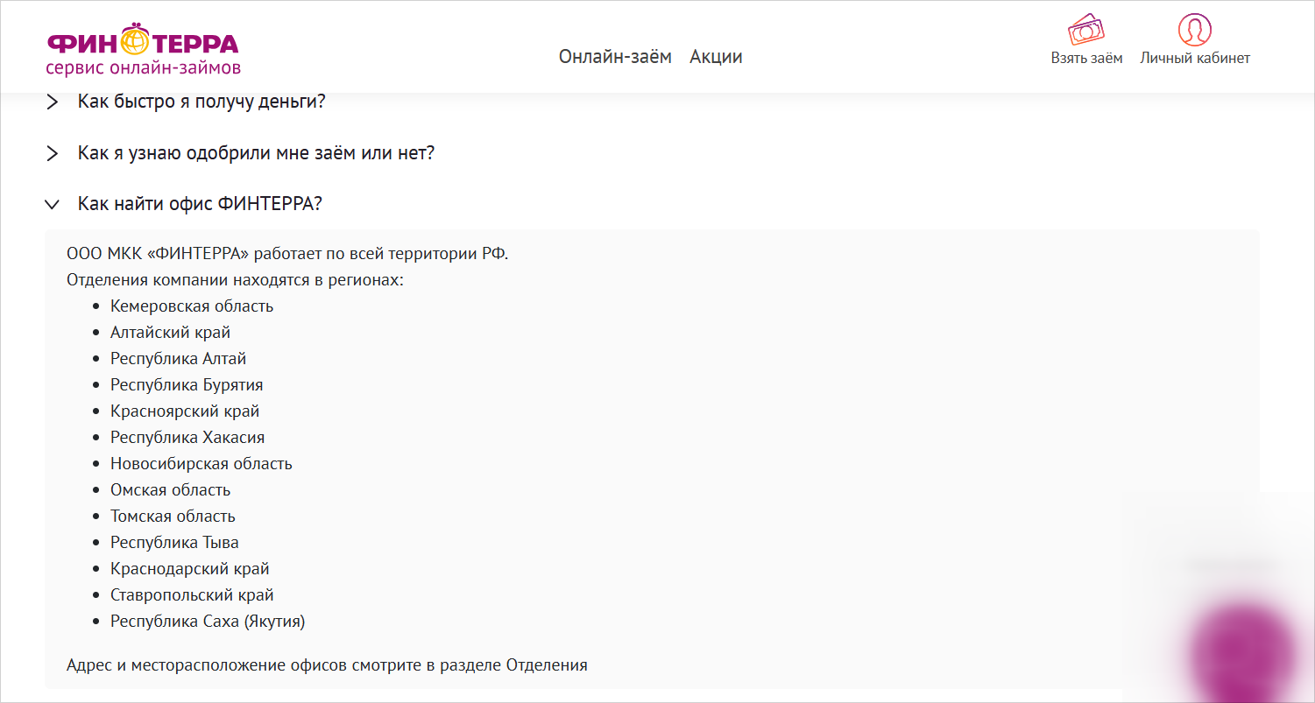This screenshot has width=1315, height=703.
Task: Open the Акции menu item
Action: [716, 57]
